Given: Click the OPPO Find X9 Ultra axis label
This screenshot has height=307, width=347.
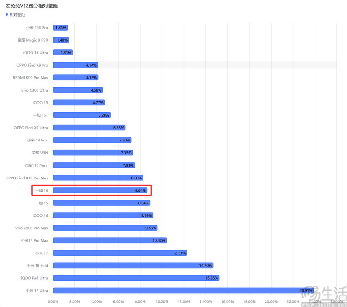Looking at the screenshot, I should click(x=31, y=128).
